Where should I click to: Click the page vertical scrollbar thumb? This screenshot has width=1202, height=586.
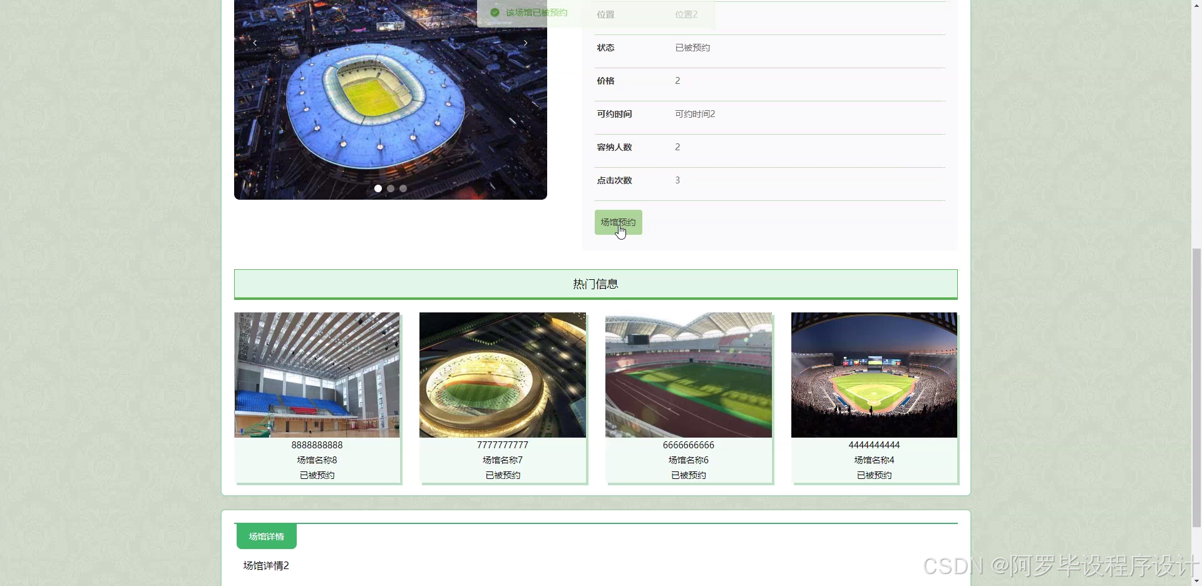[1196, 388]
